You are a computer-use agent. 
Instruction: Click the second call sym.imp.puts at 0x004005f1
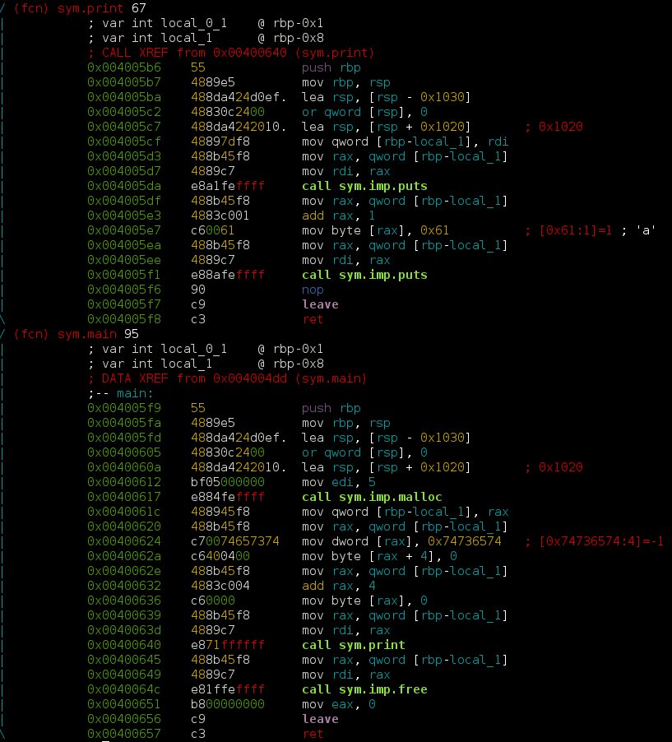(x=364, y=275)
